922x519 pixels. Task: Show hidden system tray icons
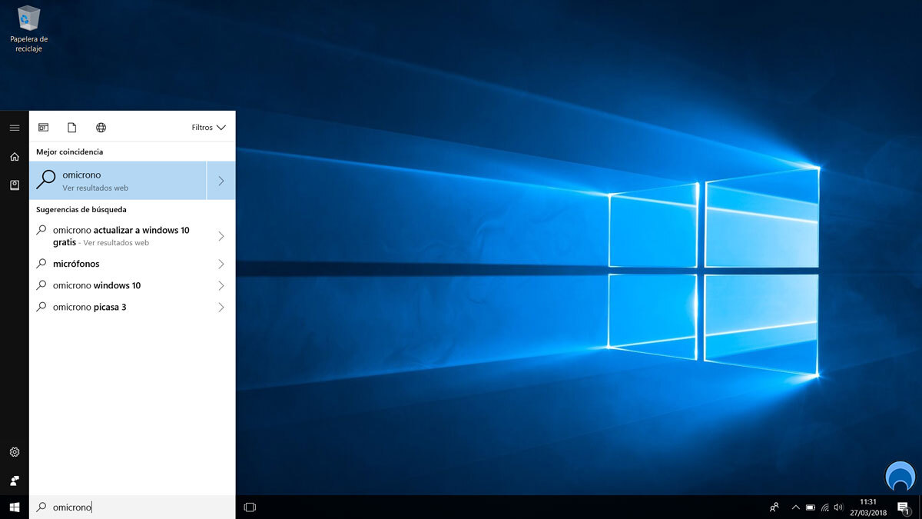coord(795,507)
